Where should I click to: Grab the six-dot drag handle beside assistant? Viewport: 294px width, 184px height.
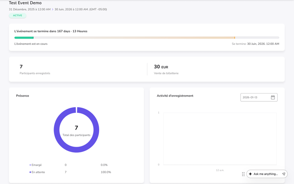pos(243,174)
